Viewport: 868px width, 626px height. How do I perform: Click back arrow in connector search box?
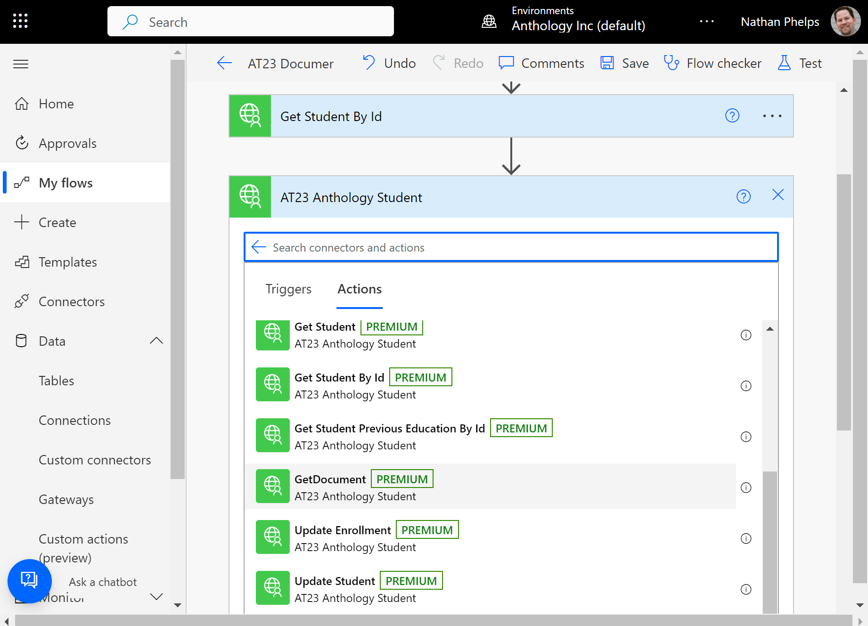[259, 247]
